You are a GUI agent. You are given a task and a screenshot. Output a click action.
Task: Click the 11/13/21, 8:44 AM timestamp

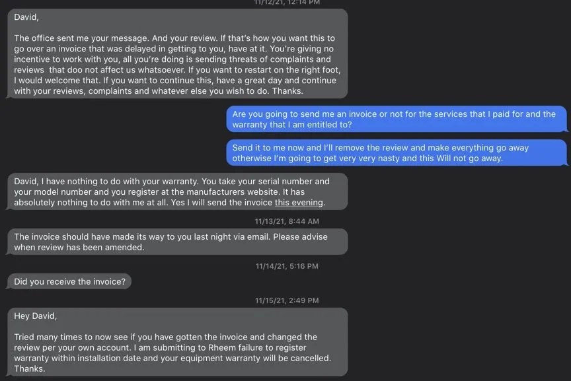click(287, 221)
